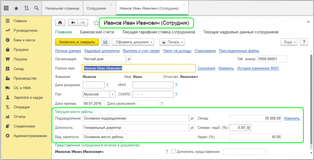Screen dimensions: 314x160
Task: Switch to the Сотрудники tab
Action: coord(97,8)
